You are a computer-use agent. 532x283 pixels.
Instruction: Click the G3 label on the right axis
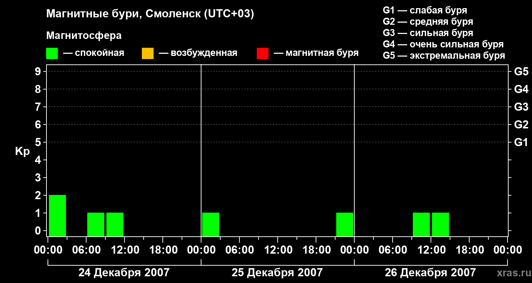[x=521, y=107]
